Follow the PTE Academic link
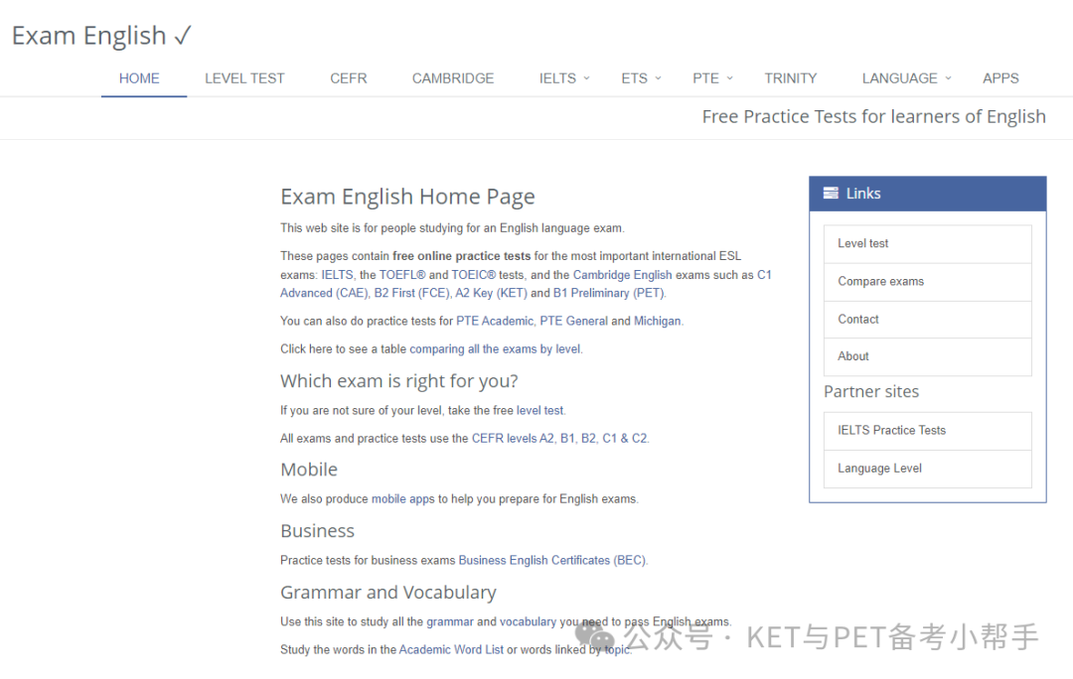The height and width of the screenshot is (679, 1073). click(x=495, y=322)
